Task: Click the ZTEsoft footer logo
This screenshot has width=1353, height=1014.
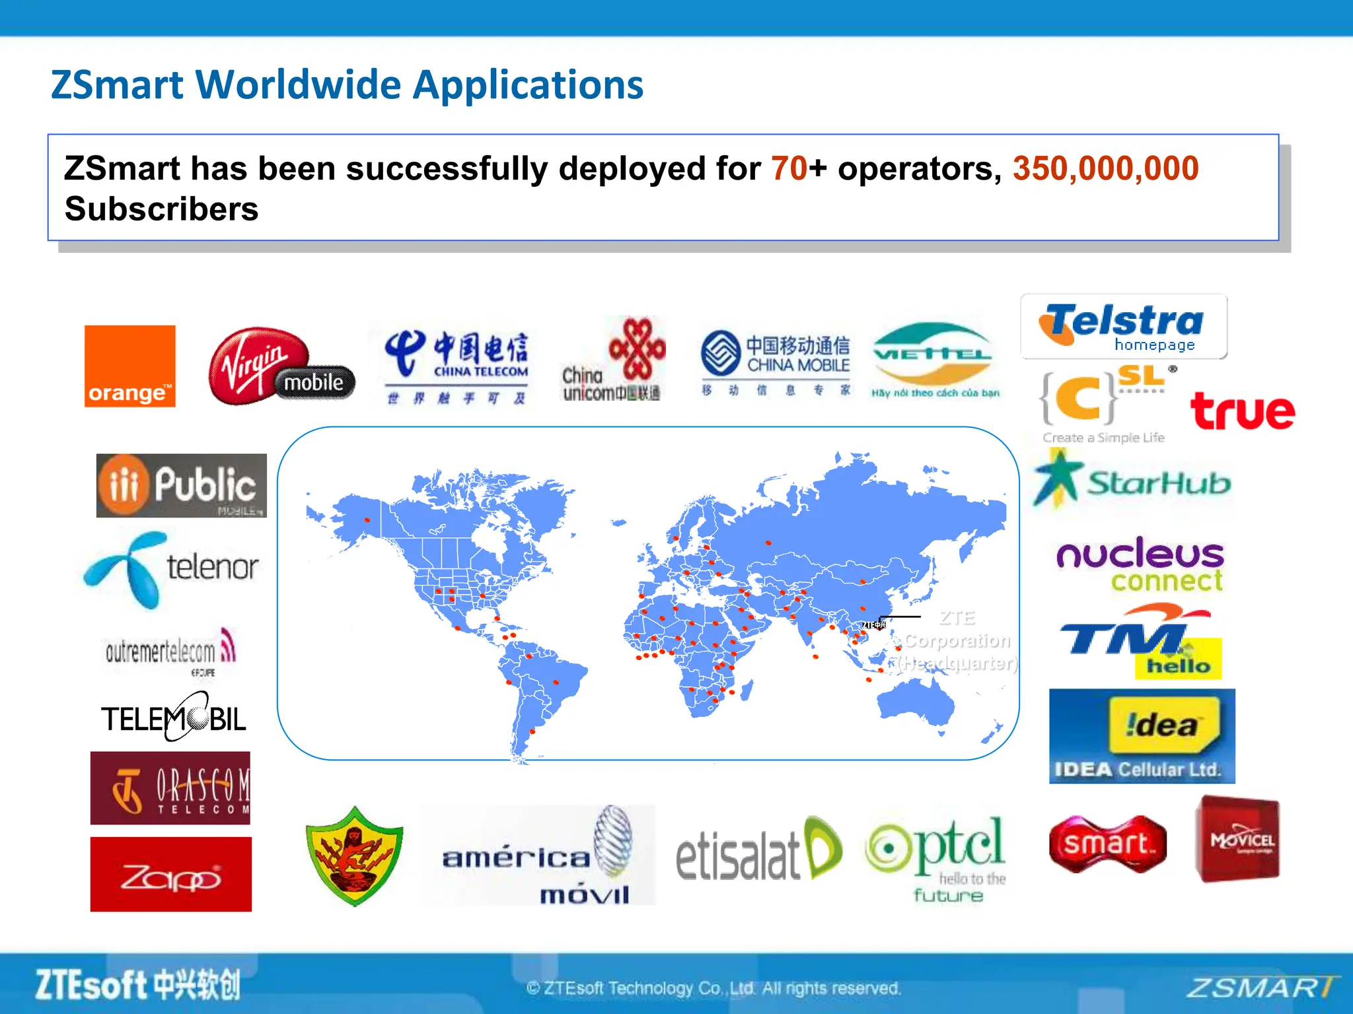Action: (138, 985)
